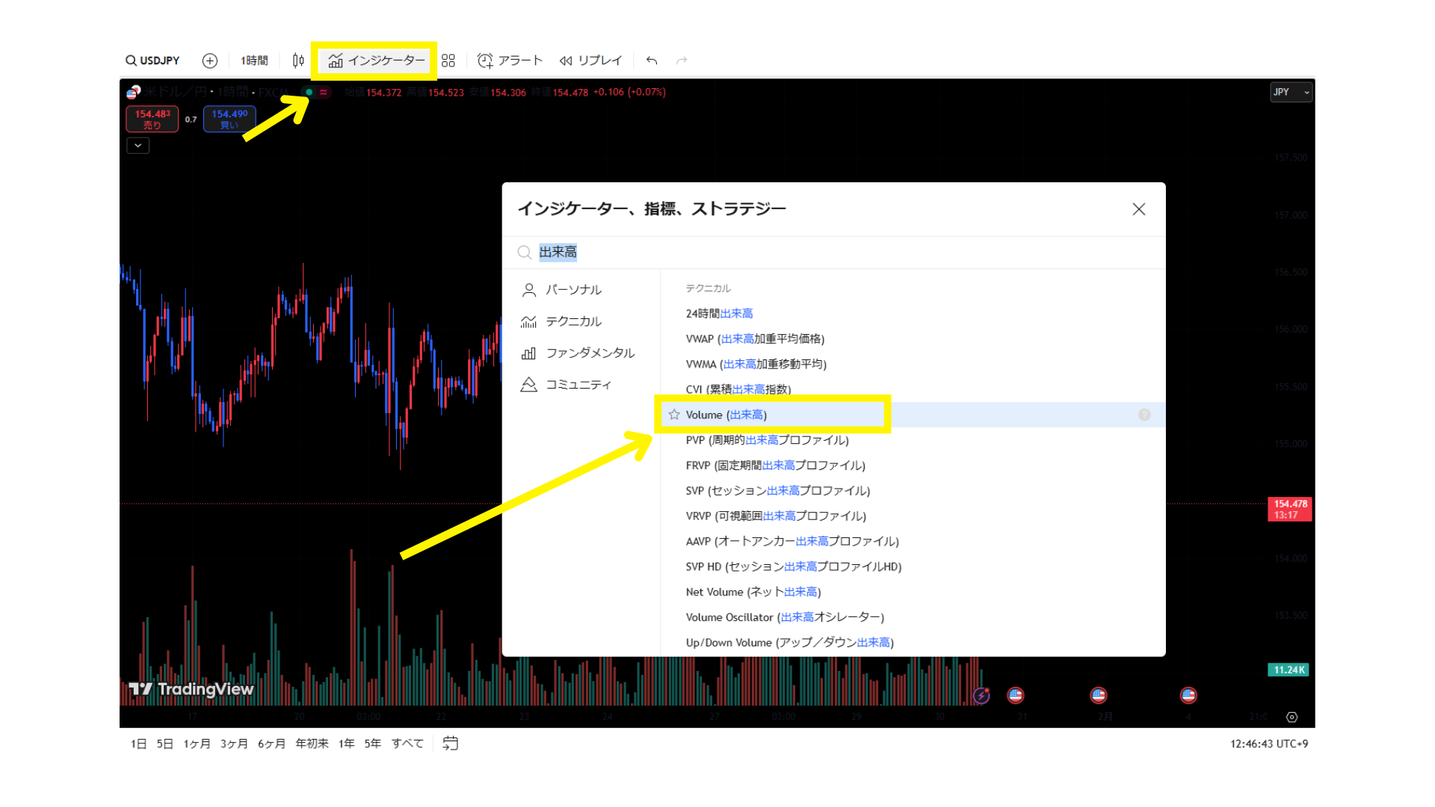Expand the collapse chevron under sell price
The image size is (1435, 807).
click(138, 146)
